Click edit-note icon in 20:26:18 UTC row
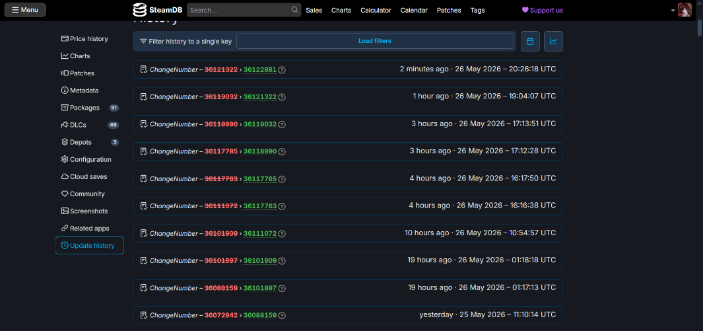This screenshot has width=703, height=331. [x=143, y=69]
